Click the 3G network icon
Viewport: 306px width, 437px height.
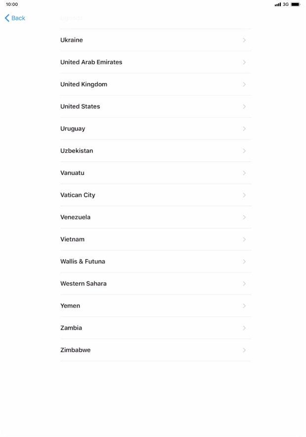point(286,4)
